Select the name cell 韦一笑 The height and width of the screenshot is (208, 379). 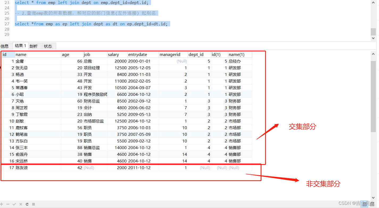pos(38,81)
